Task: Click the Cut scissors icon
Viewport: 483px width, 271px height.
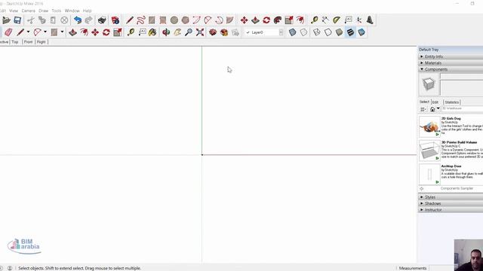Action: [x=30, y=20]
